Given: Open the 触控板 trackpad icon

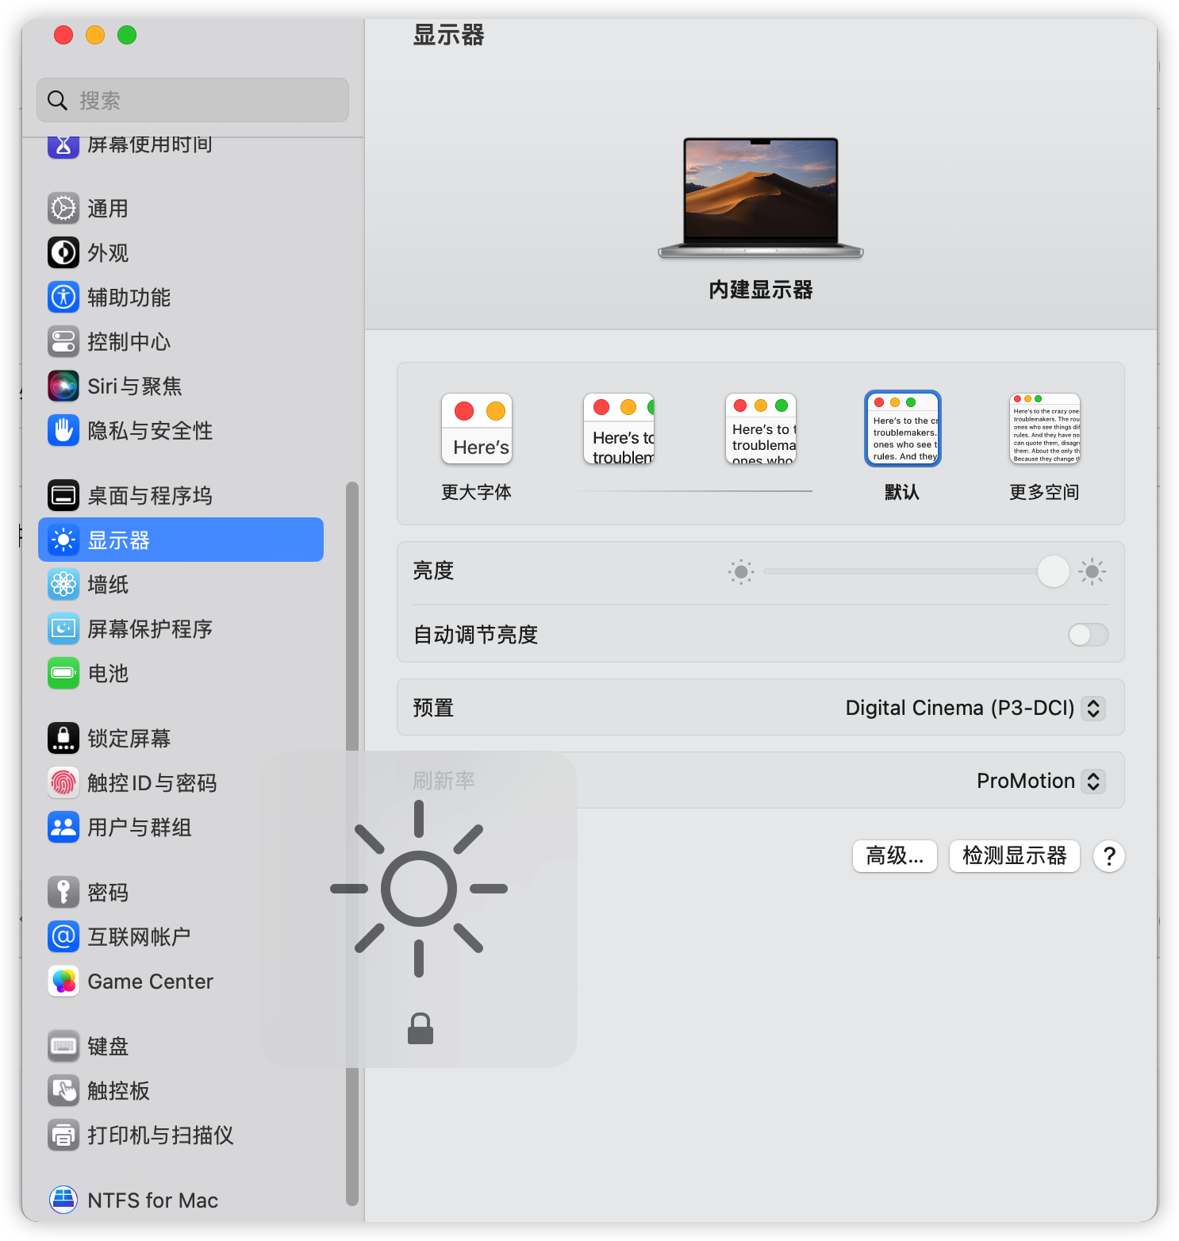Looking at the screenshot, I should (x=63, y=1091).
